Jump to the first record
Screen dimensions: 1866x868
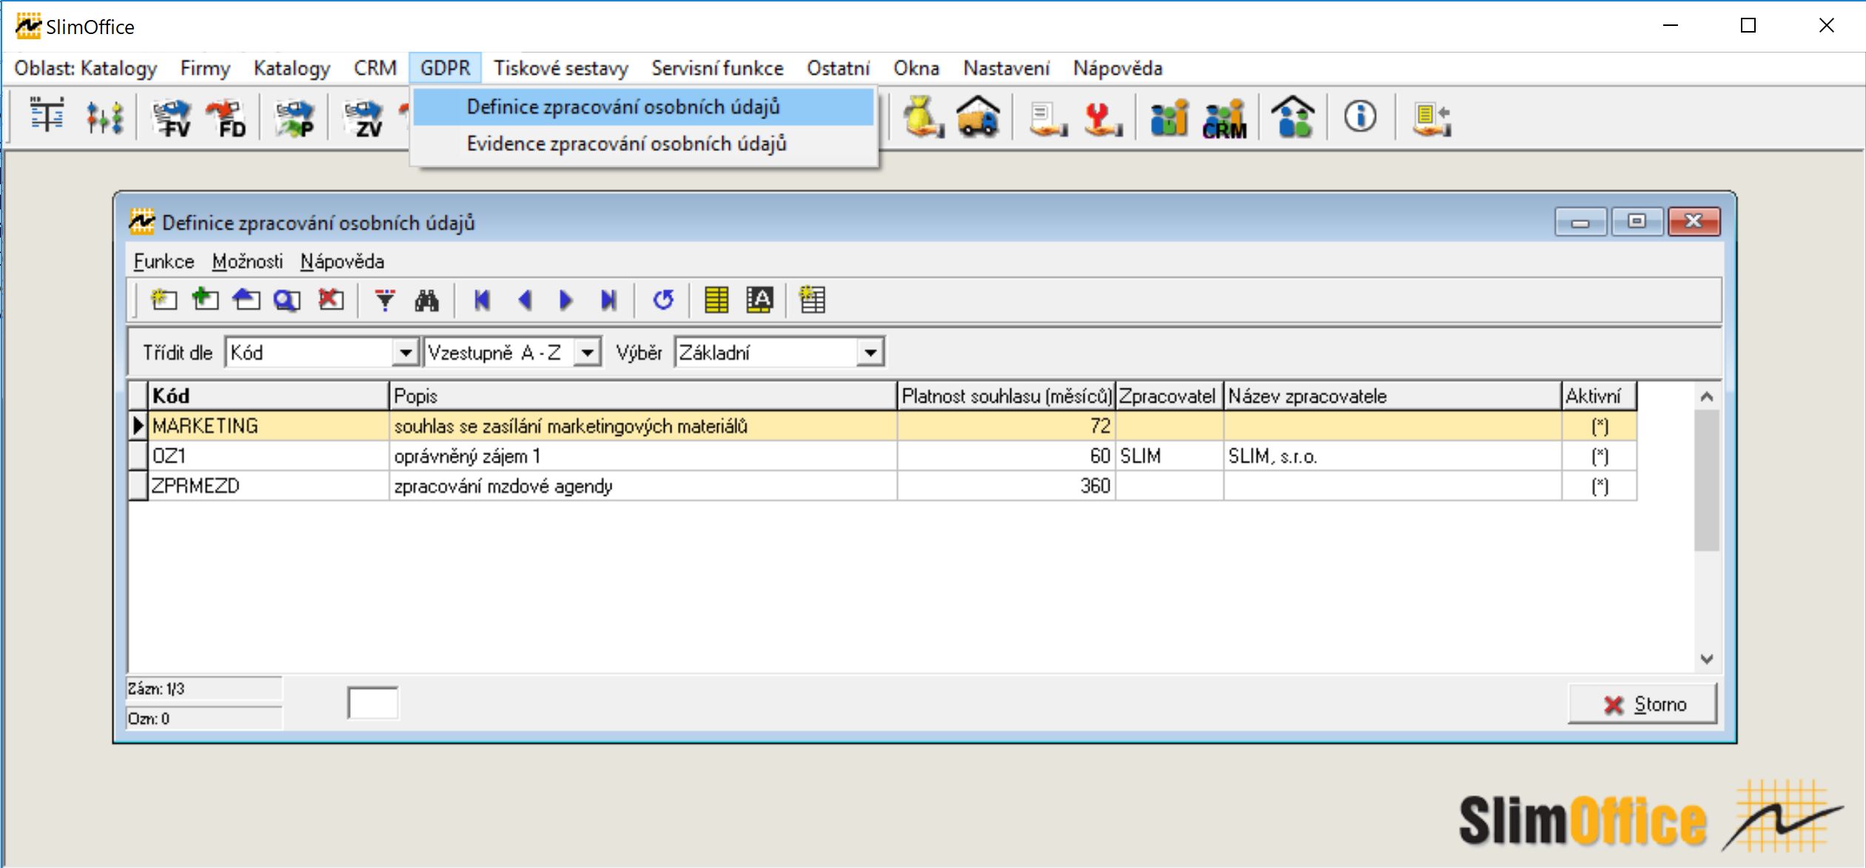pos(482,300)
